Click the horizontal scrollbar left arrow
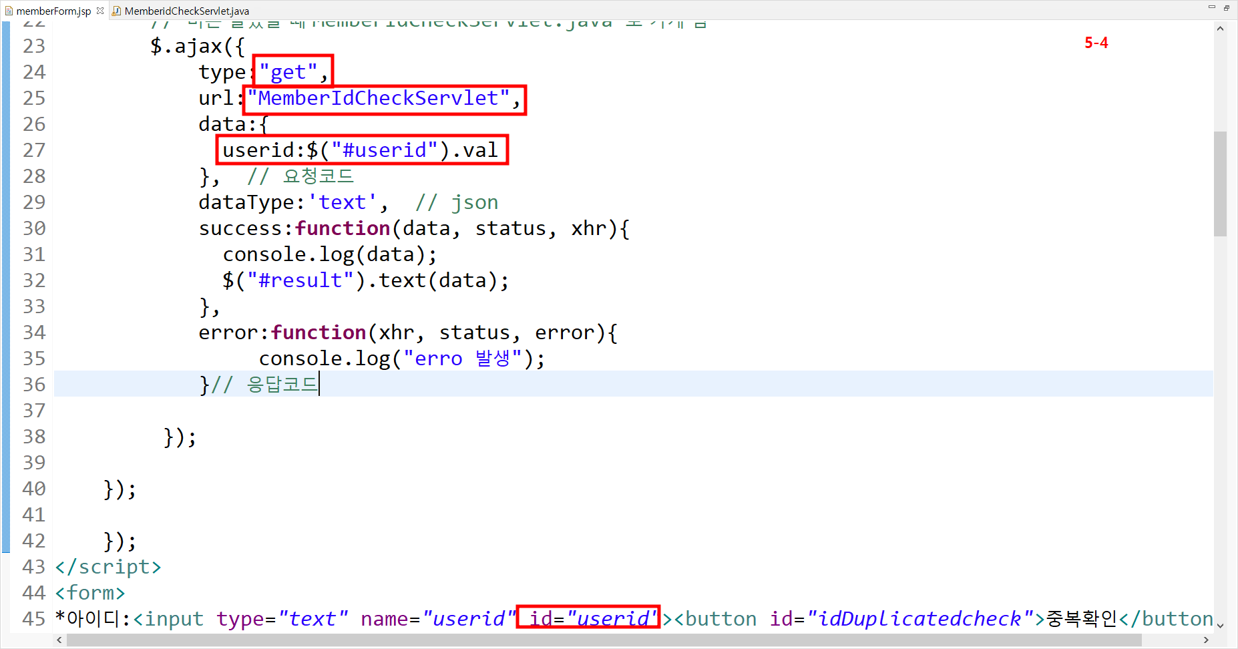This screenshot has width=1238, height=649. [x=59, y=640]
